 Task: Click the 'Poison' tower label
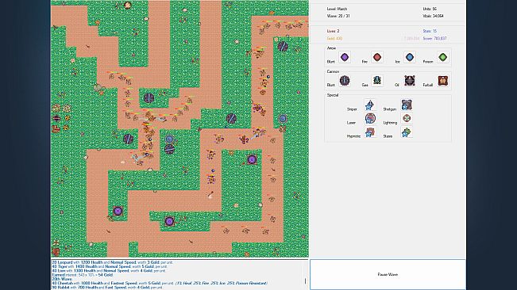point(427,62)
